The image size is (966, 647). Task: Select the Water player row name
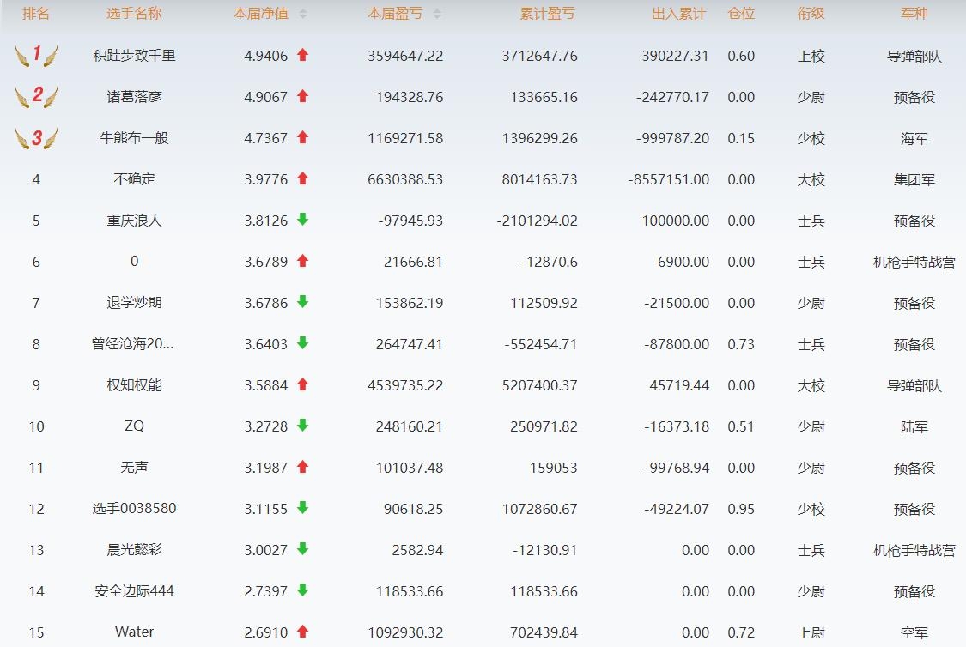[x=134, y=632]
